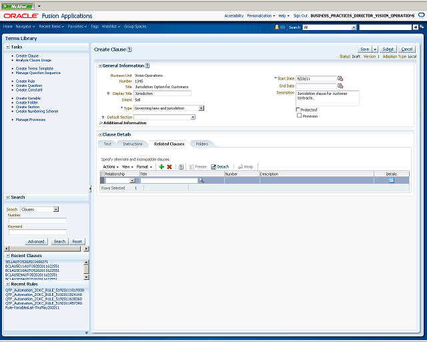Image resolution: width=427 pixels, height=342 pixels.
Task: Collapse the Recent Clauses panel
Action: coord(8,256)
